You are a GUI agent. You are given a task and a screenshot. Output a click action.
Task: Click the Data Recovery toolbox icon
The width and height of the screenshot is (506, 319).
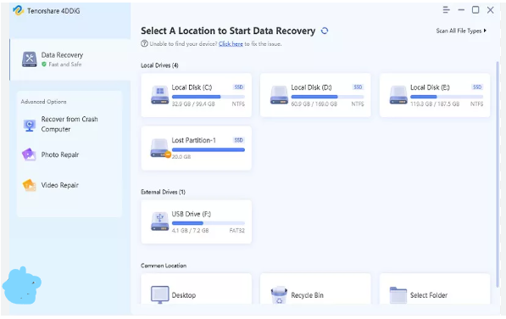pyautogui.click(x=30, y=59)
